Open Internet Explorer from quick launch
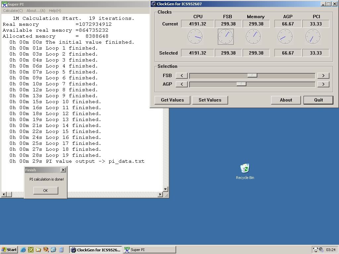Image resolution: width=339 pixels, height=254 pixels. [23, 250]
